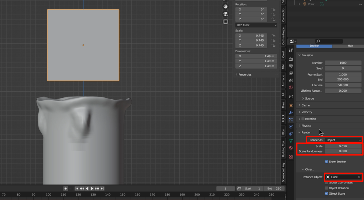Jump to the next keyframe
Screen dimensions: 364x200
tap(97, 189)
